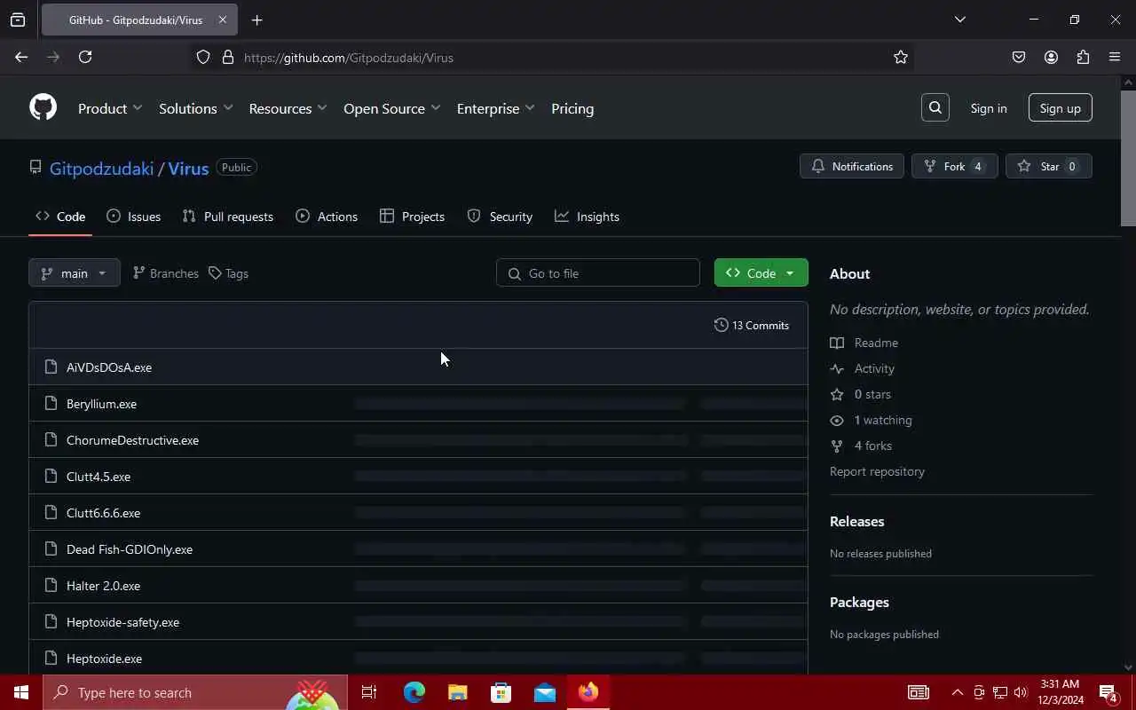Switch to the Insights tab

[x=587, y=217]
